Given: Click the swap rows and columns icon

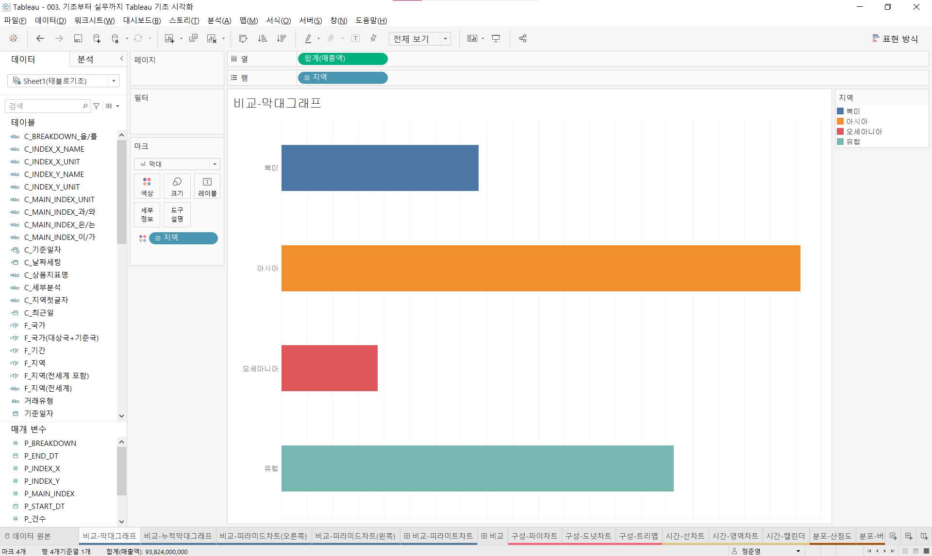Looking at the screenshot, I should (243, 38).
